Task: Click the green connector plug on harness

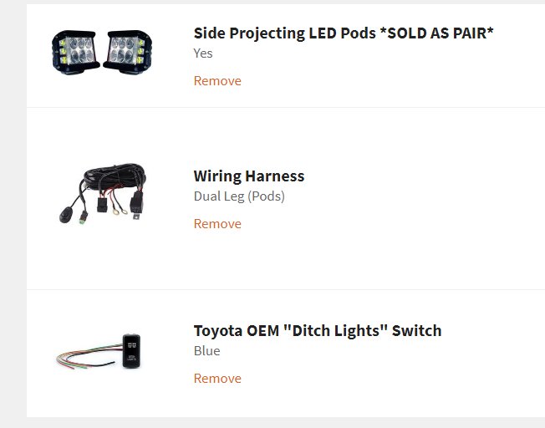Action: point(84,217)
